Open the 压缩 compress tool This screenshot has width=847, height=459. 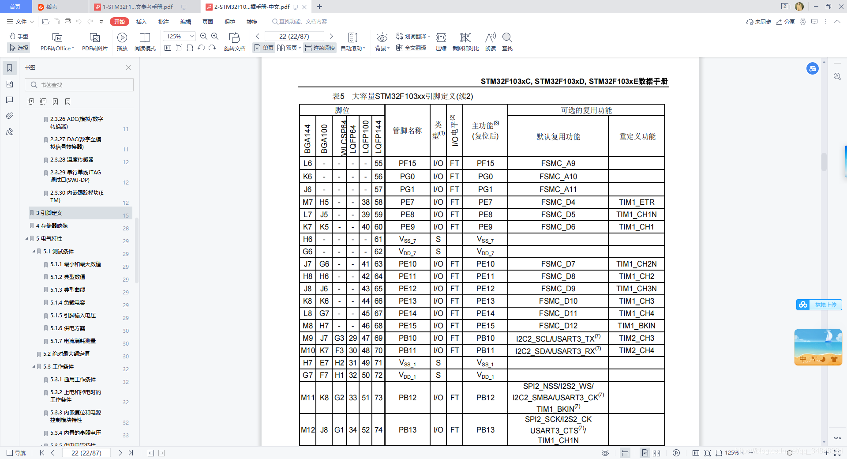tap(441, 42)
